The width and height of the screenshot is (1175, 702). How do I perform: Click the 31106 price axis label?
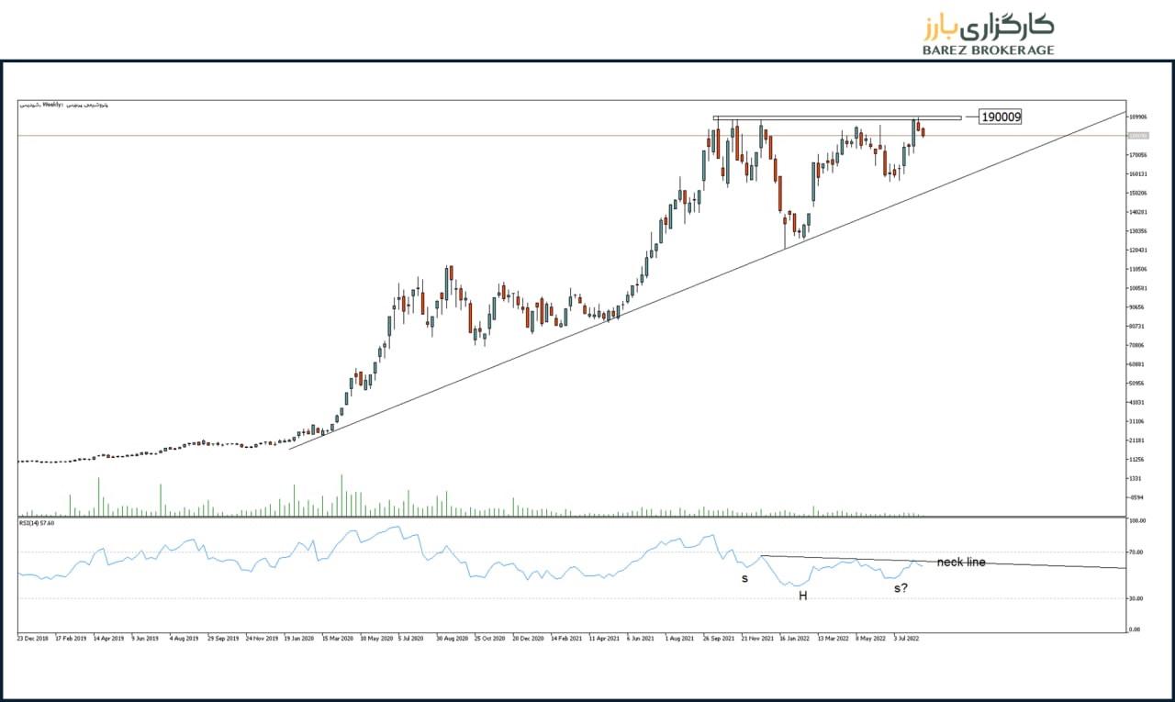pyautogui.click(x=1136, y=422)
